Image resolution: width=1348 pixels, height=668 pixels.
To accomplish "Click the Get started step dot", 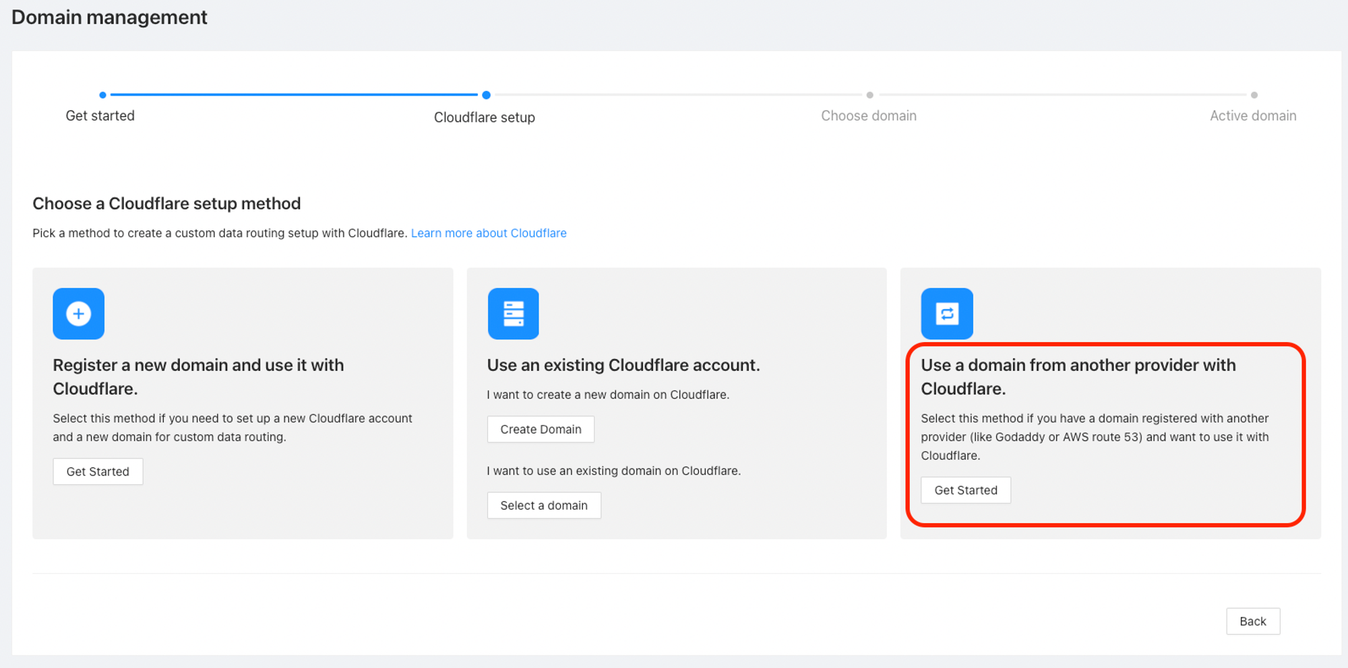I will (102, 95).
